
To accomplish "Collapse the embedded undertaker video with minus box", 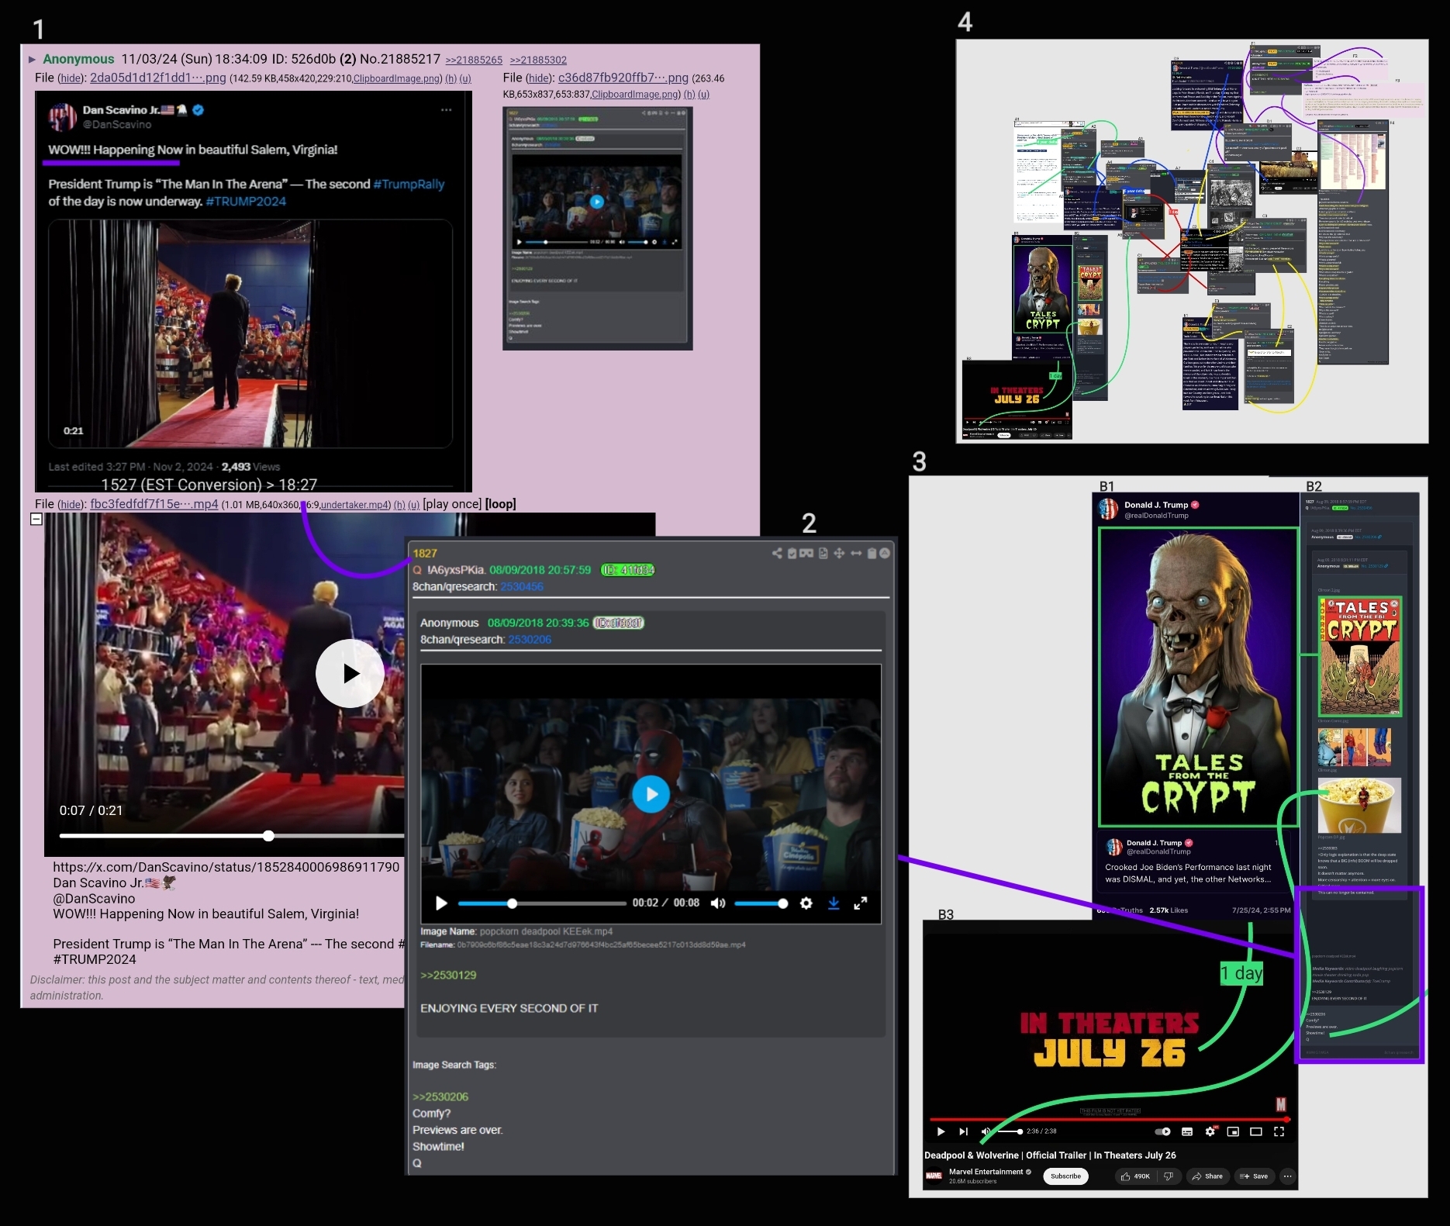I will pyautogui.click(x=36, y=519).
